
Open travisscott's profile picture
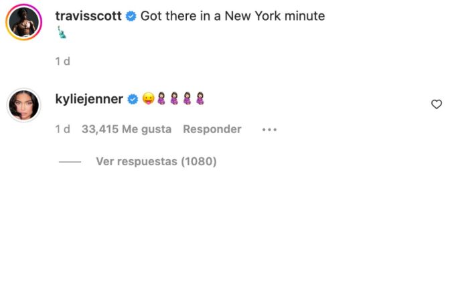pyautogui.click(x=24, y=24)
